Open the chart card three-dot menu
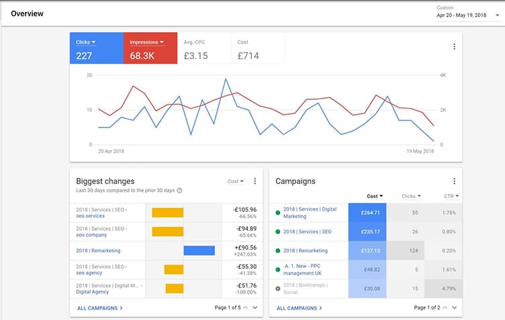 pos(454,46)
